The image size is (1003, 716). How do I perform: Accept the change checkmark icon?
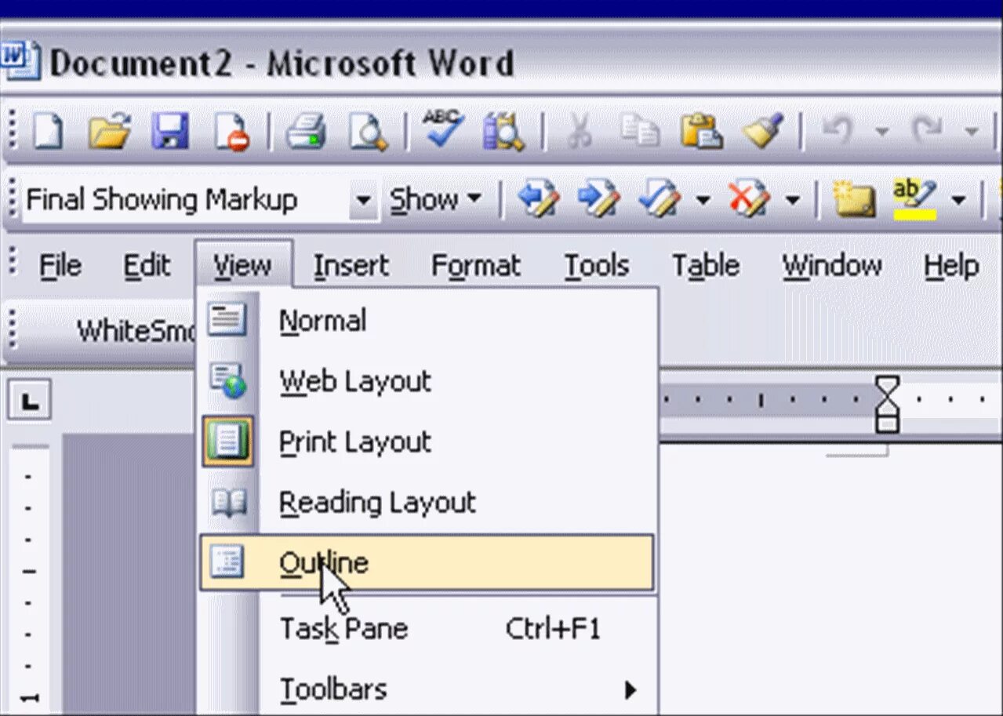pos(661,200)
